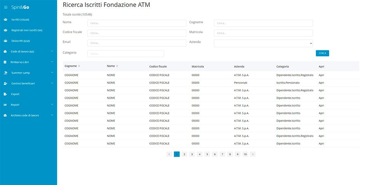365x185 pixels.
Task: Click the Report chart icon
Action: [5, 105]
